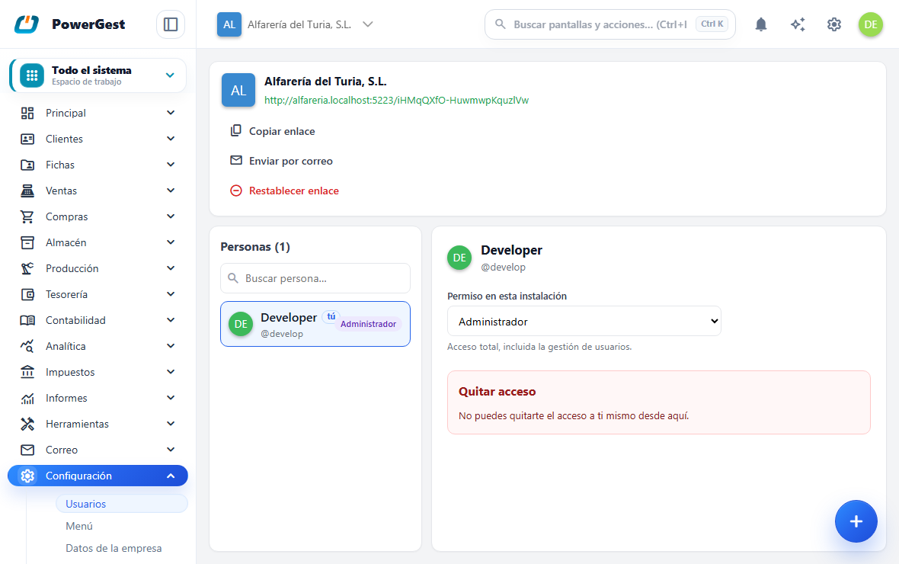The height and width of the screenshot is (564, 899).
Task: Focus the Buscar persona search field
Action: pyautogui.click(x=315, y=278)
